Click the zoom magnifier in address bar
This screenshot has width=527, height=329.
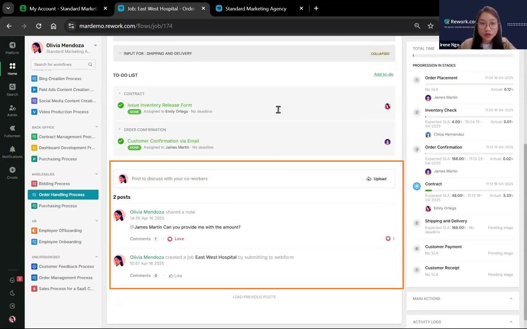click(417, 26)
